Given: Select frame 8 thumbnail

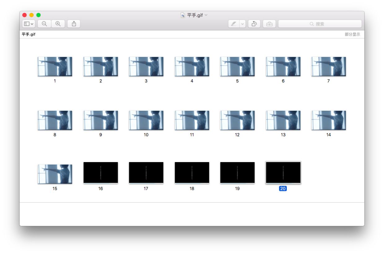Looking at the screenshot, I should 55,120.
